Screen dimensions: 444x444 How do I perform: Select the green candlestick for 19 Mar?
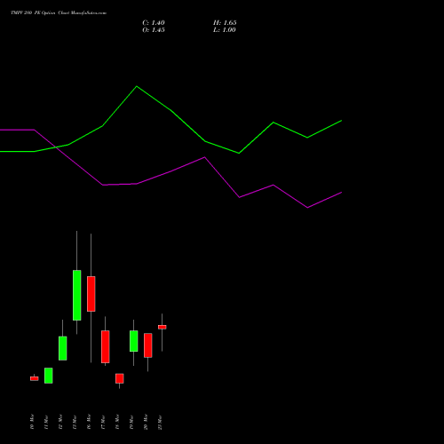[134, 341]
